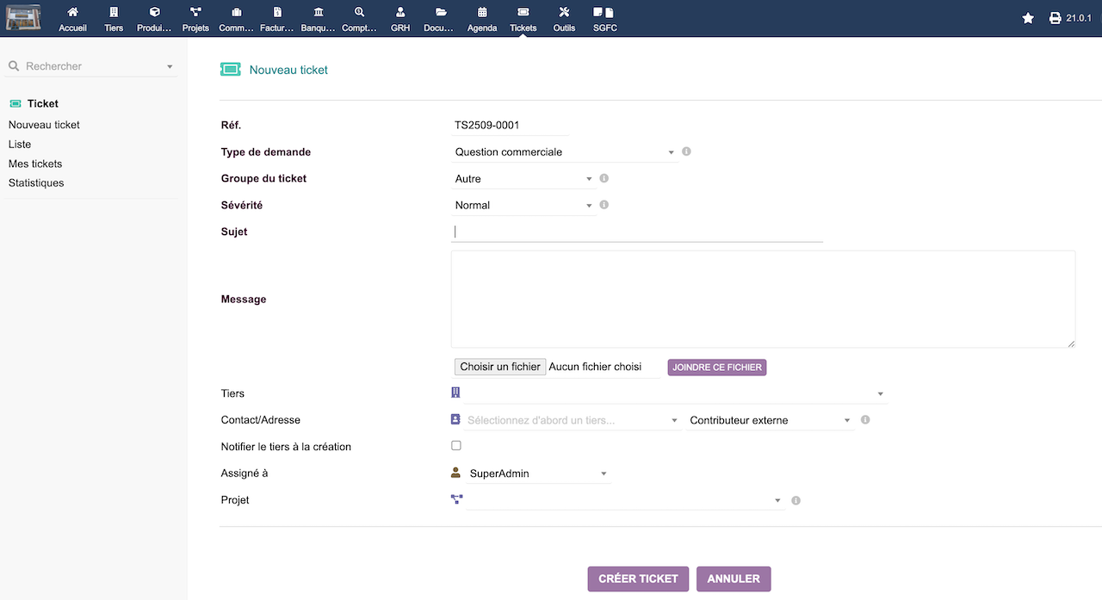The image size is (1102, 600).
Task: Expand the Rechercher search dropdown arrow
Action: click(x=170, y=66)
